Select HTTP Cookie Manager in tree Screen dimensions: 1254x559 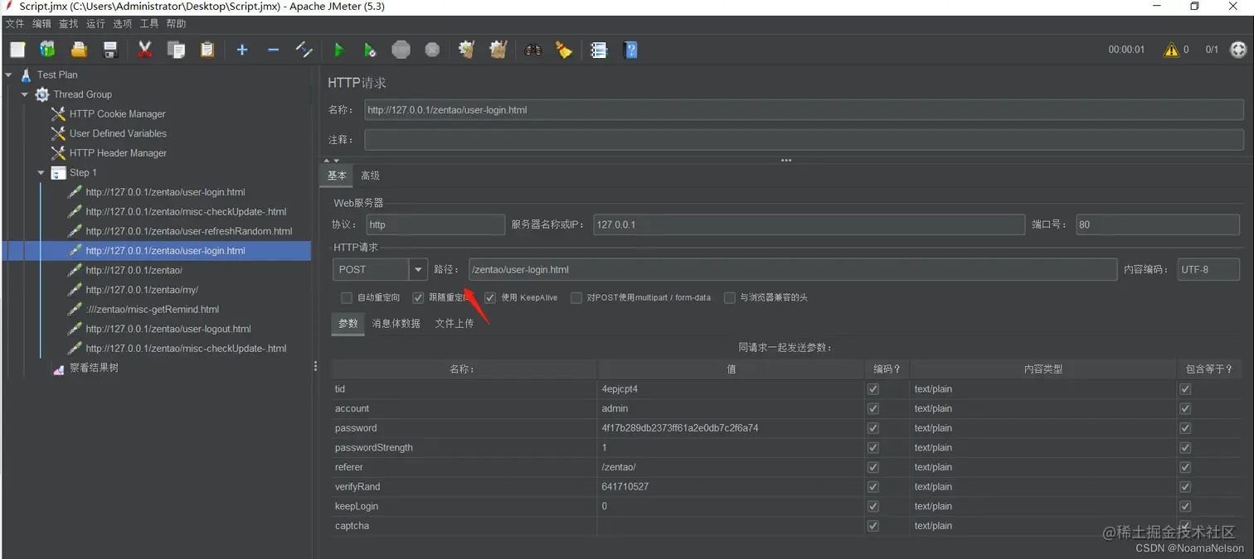[117, 113]
